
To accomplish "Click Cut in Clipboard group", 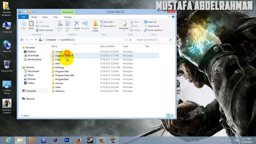I will click(39, 22).
